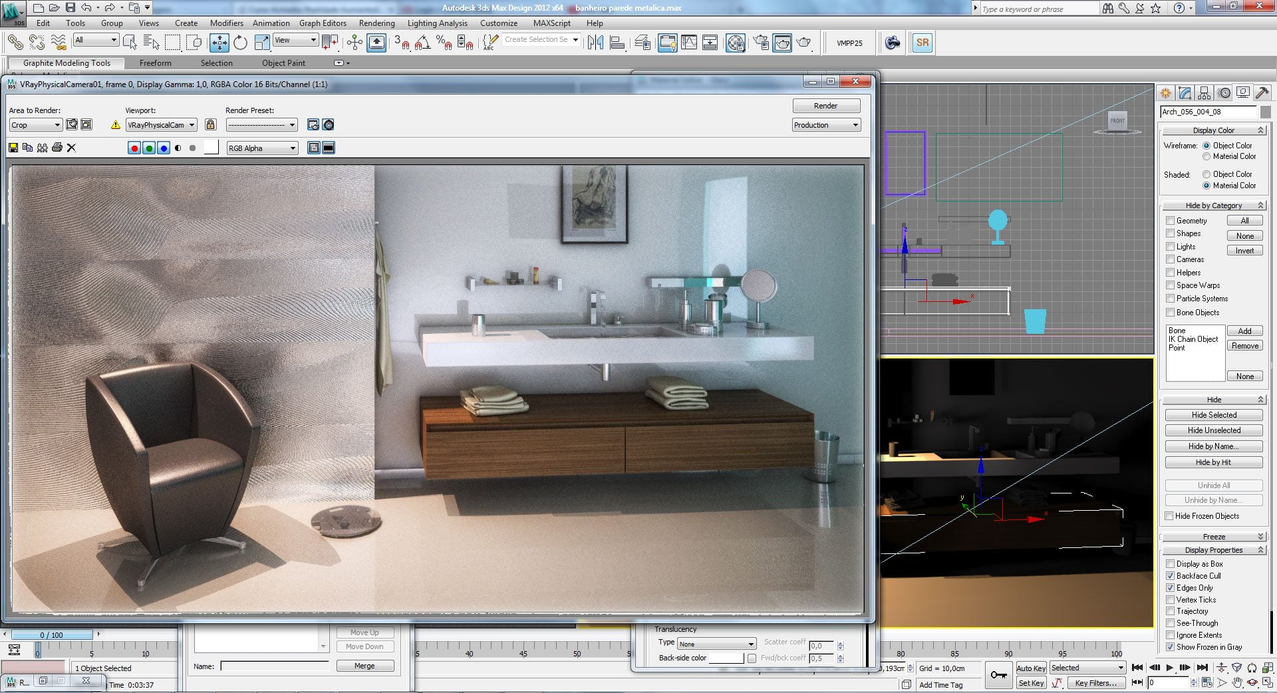Click the Align tool icon
The image size is (1277, 693).
[617, 43]
